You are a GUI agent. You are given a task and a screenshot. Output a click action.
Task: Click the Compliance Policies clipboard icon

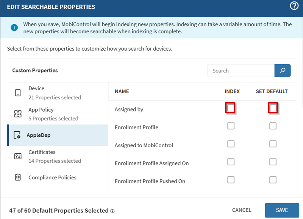coord(18,177)
